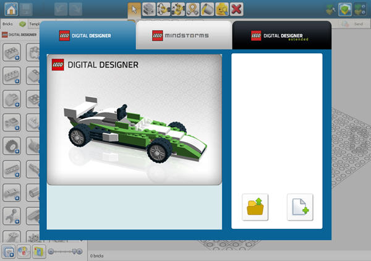Expand the first brick category in palette
371x261 pixels.
(11, 52)
